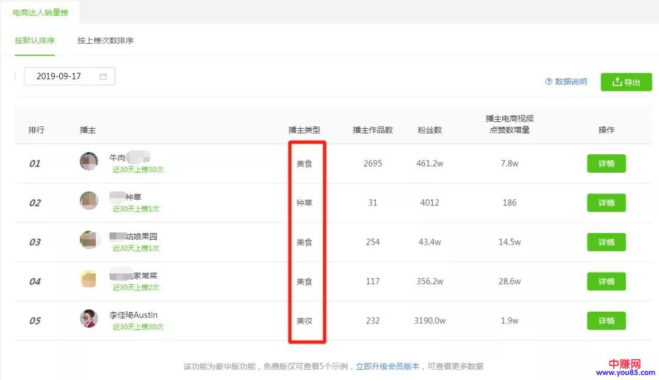Click 详情 button for 李佳琦Austin

point(606,321)
